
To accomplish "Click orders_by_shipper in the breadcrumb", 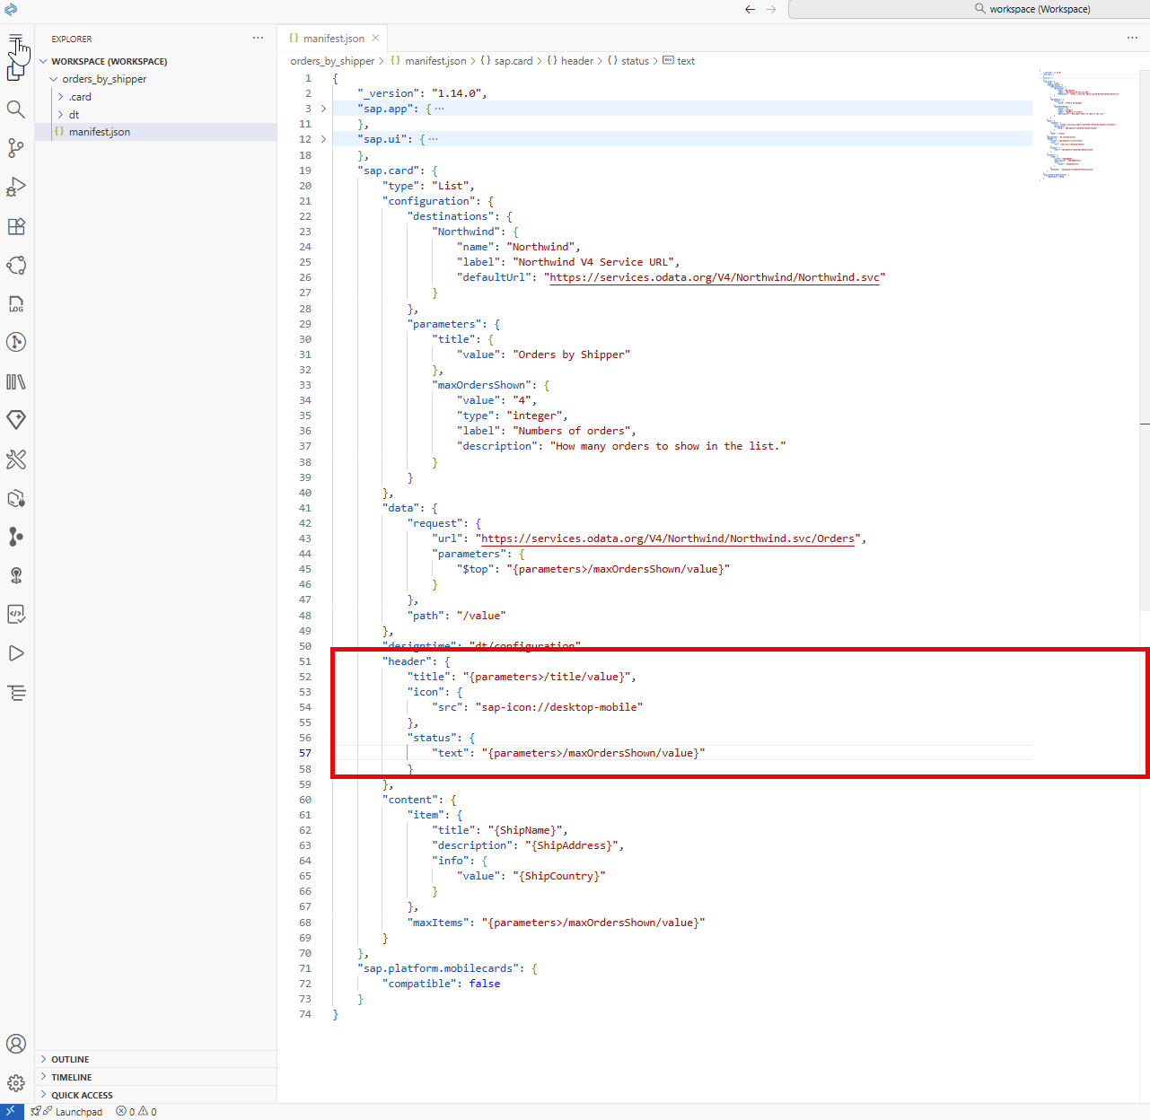I will pos(332,61).
